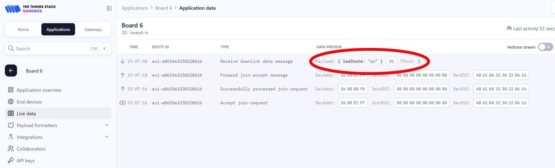Open Board 6 breadcrumb link
Viewport: 555px width, 168px height.
coord(164,8)
